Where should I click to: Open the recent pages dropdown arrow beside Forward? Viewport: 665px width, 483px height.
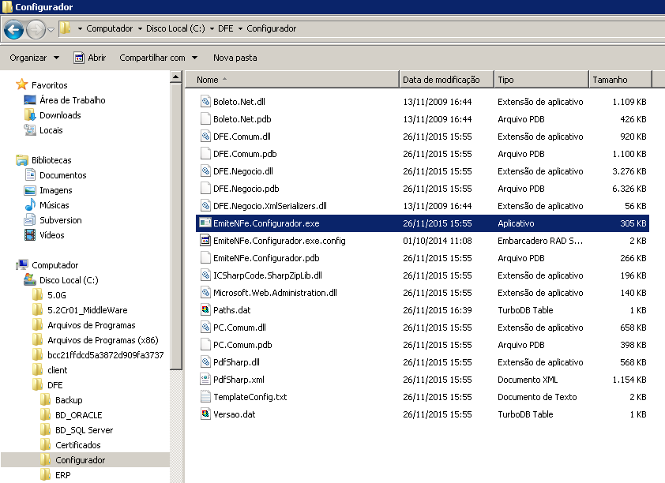tap(51, 30)
